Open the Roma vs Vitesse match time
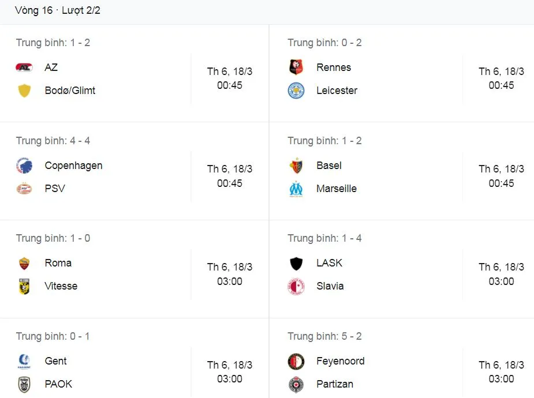534x398 pixels. click(230, 275)
